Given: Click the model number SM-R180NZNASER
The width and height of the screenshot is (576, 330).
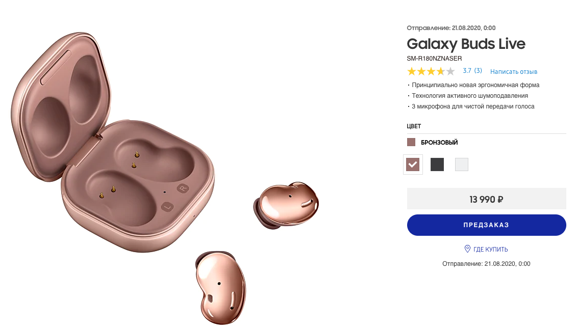Looking at the screenshot, I should [x=434, y=58].
